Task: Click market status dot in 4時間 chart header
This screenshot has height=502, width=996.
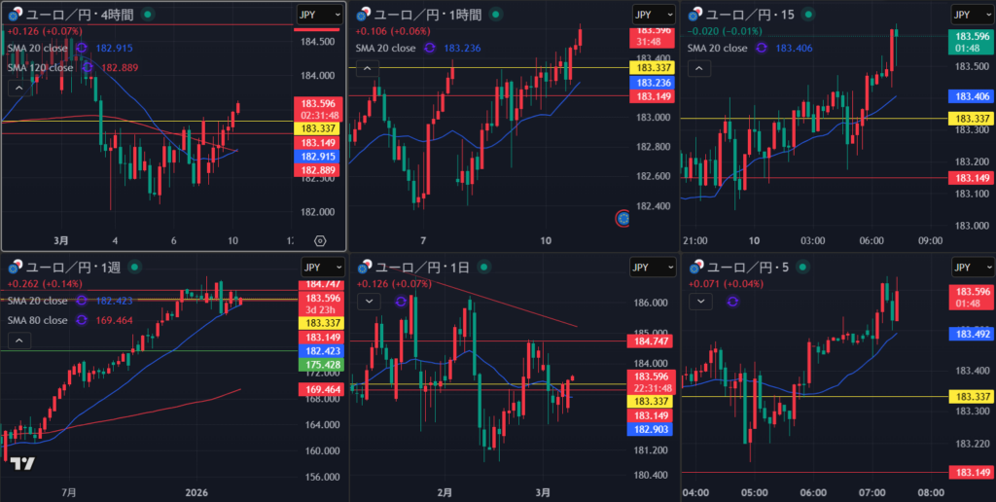Action: (x=147, y=15)
